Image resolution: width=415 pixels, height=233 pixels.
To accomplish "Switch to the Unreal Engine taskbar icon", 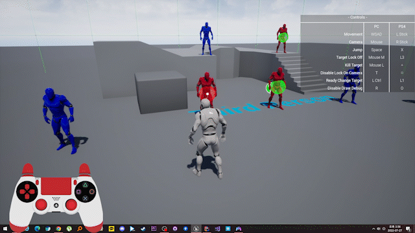I will click(x=196, y=228).
